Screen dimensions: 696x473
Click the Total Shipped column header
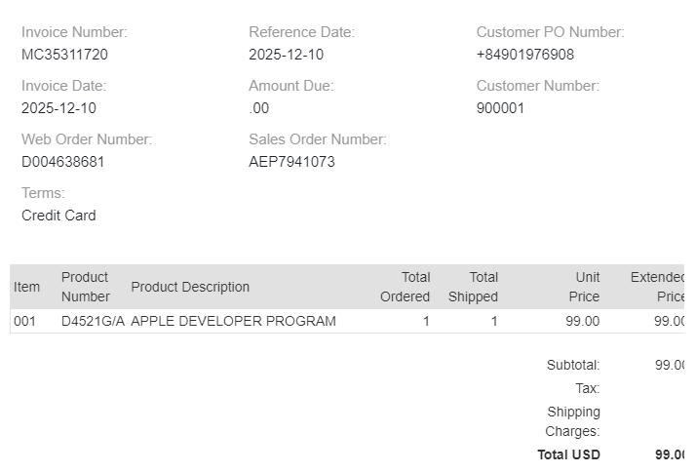tap(473, 287)
